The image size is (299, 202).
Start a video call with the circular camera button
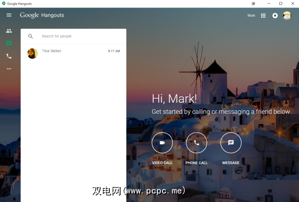tap(162, 142)
